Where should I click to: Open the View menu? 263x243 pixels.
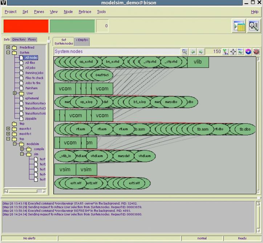coord(54,12)
